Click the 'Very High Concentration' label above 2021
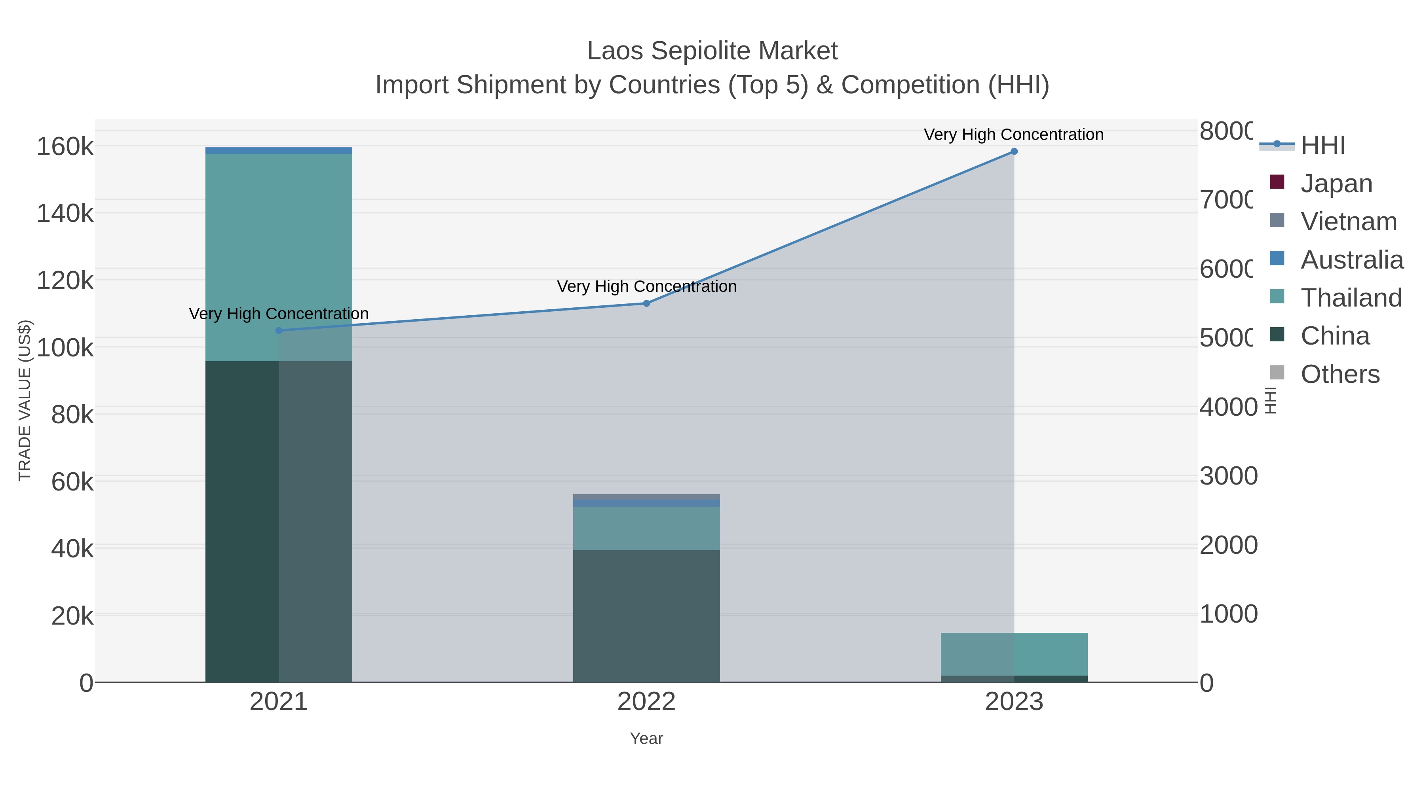The height and width of the screenshot is (801, 1425). [279, 313]
